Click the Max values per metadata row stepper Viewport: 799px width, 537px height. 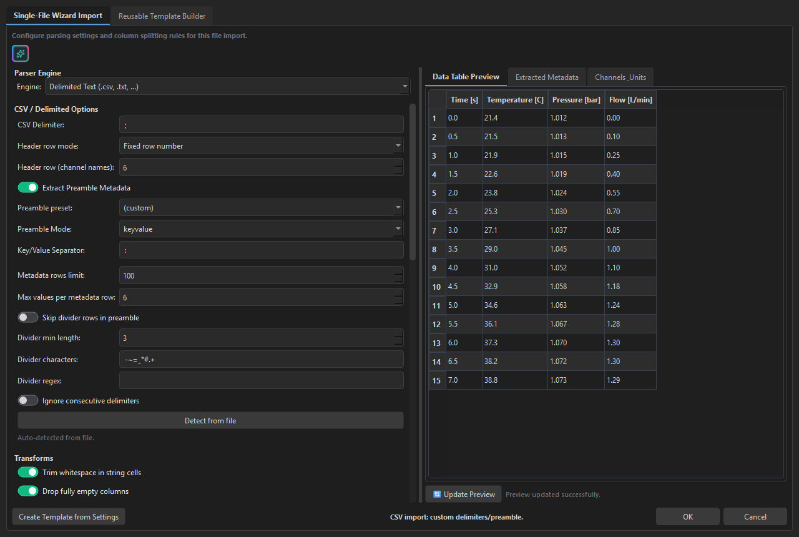click(x=398, y=297)
